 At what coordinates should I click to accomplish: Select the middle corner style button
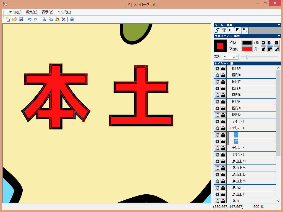270,49
